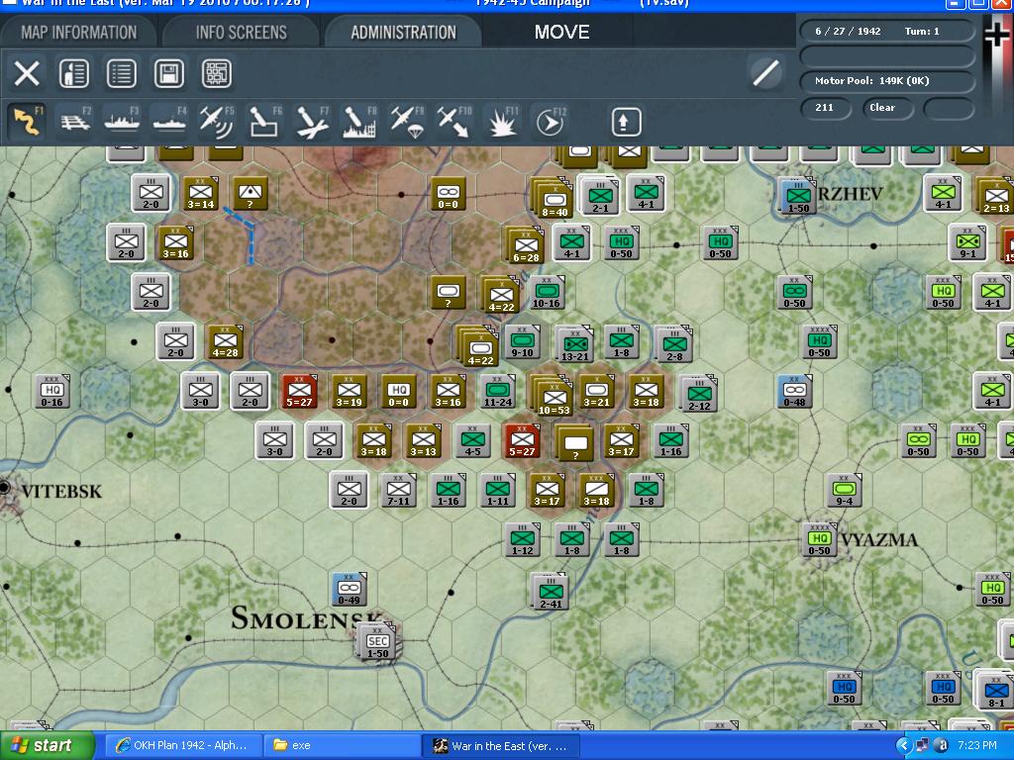Select the SEC 1-50 unit at Smolensk
The width and height of the screenshot is (1014, 760).
(378, 641)
